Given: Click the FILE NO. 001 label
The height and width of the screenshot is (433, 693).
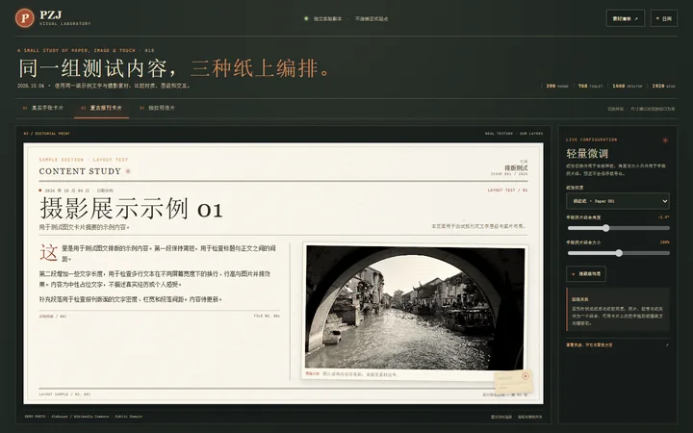Looking at the screenshot, I should pos(267,316).
